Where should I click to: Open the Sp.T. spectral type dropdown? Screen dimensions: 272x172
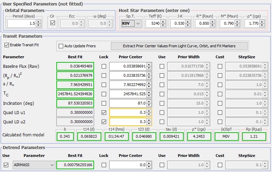(138, 23)
